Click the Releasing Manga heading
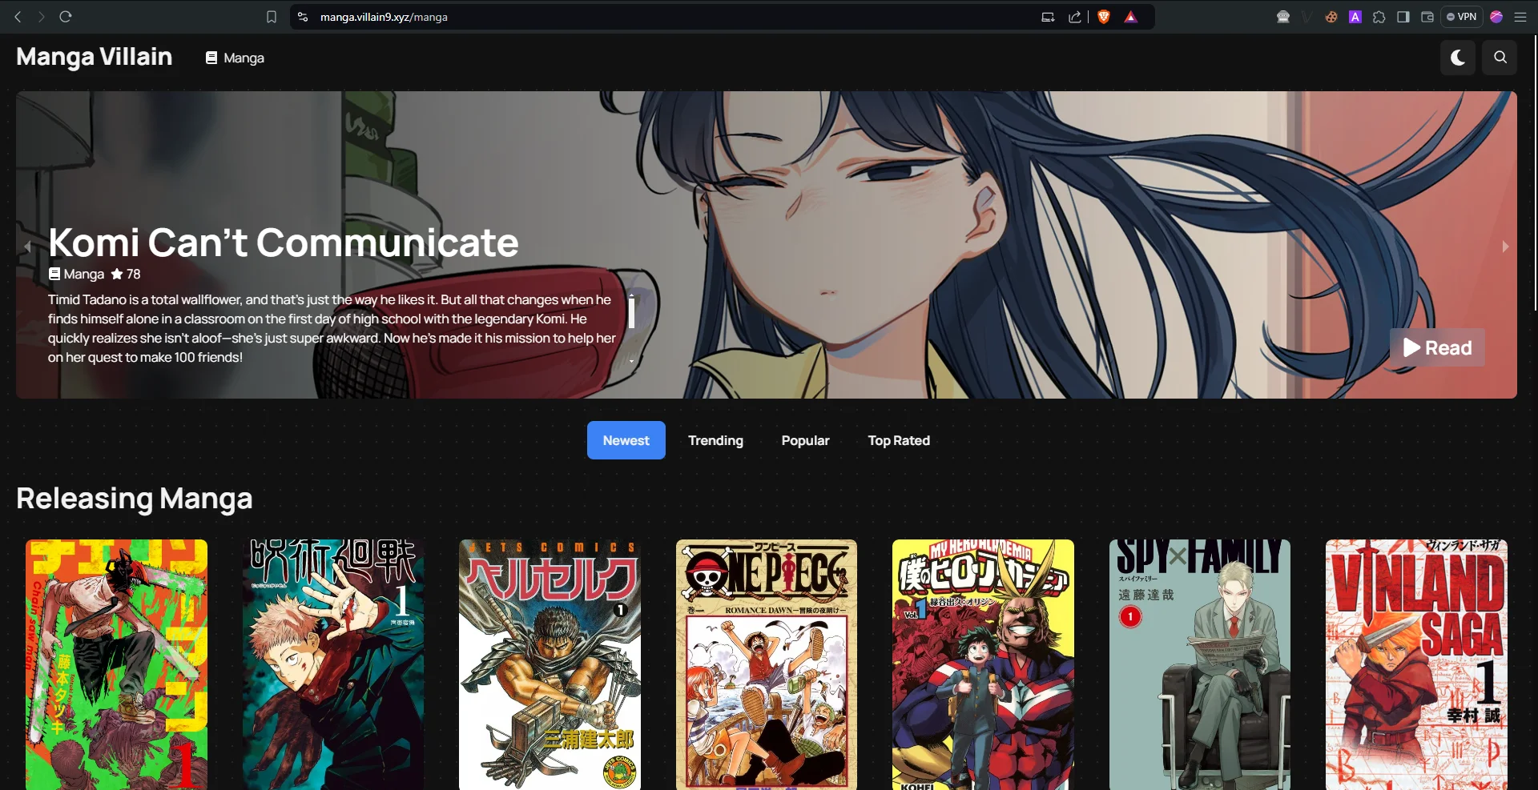The image size is (1538, 790). tap(135, 499)
